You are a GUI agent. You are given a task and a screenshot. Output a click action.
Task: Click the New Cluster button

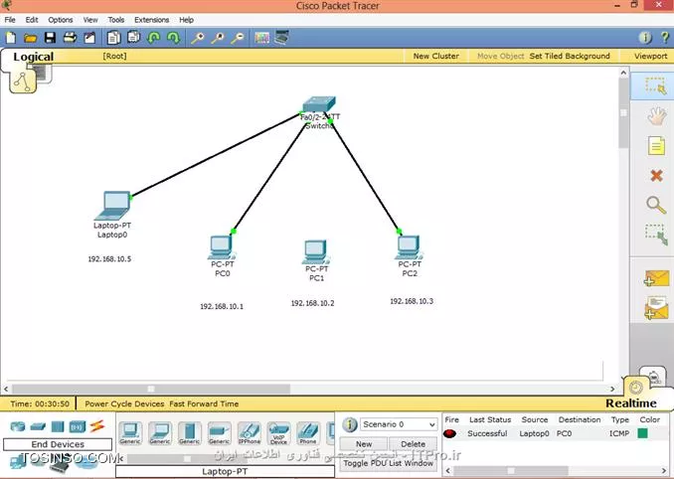coord(435,56)
